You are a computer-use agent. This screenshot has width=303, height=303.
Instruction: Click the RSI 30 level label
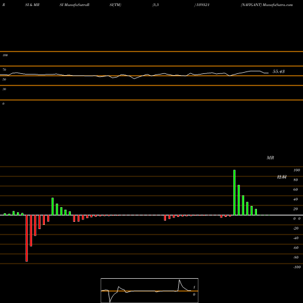[x=4, y=89]
